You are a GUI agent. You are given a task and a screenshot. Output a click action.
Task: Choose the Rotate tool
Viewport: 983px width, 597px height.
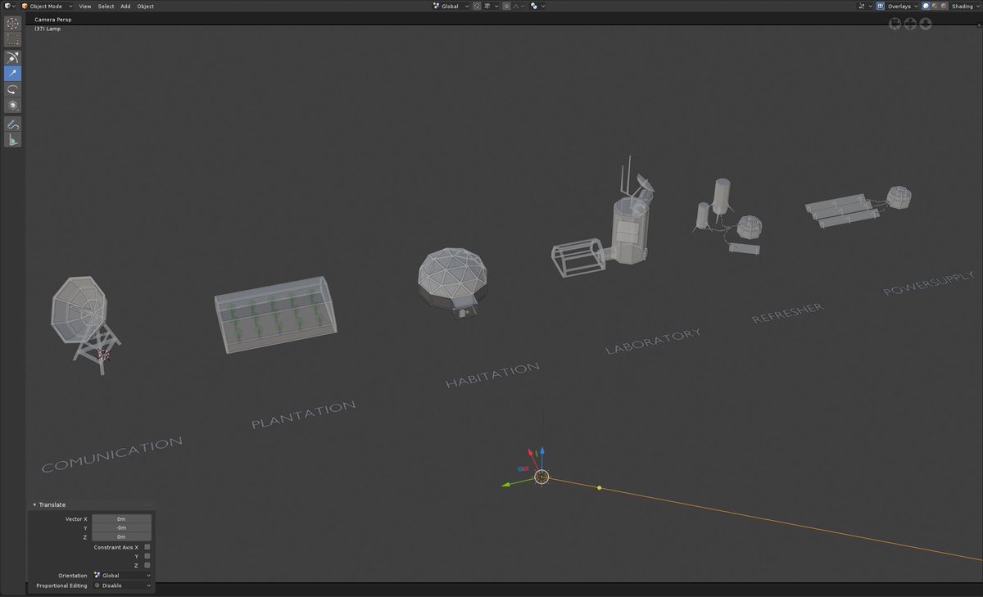13,90
